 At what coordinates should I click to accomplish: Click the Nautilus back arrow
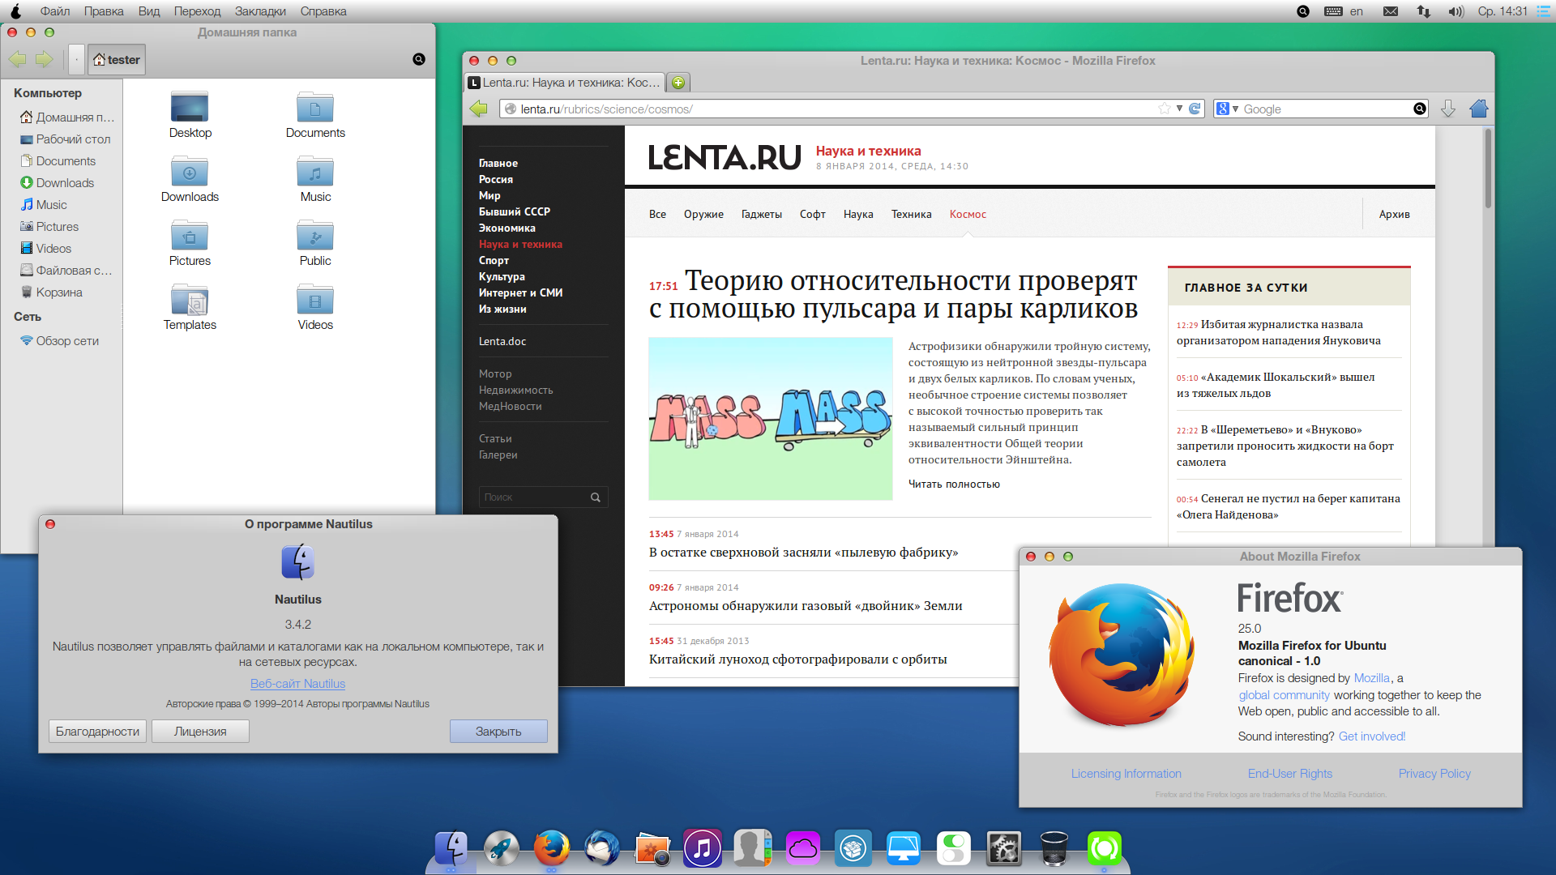point(18,59)
